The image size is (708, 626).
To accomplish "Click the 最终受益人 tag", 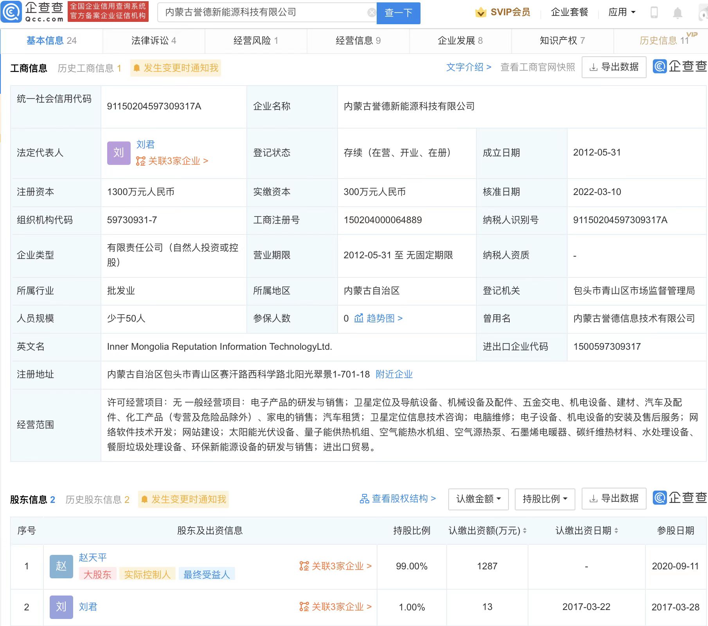I will point(207,574).
